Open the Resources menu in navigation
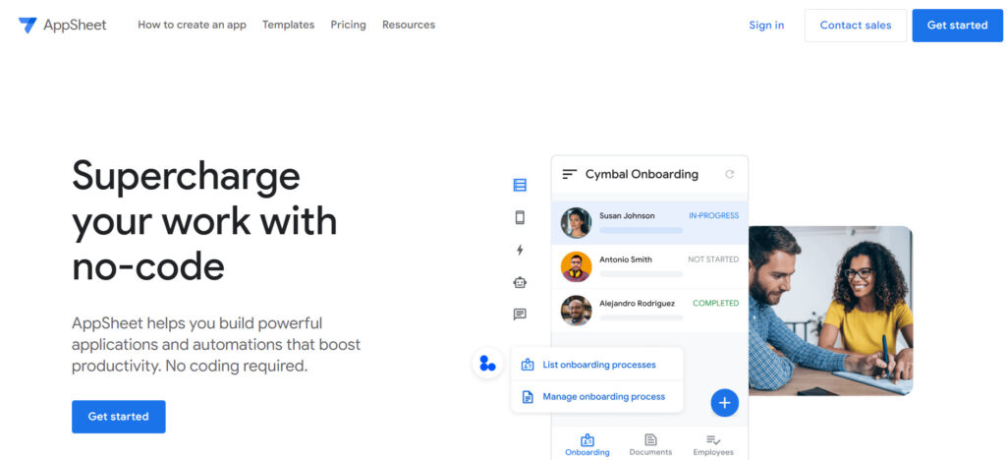This screenshot has height=460, width=1006. point(408,25)
